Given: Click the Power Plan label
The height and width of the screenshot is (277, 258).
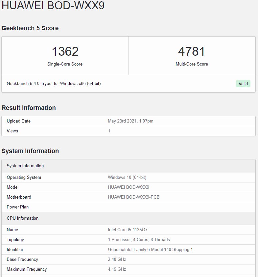Looking at the screenshot, I should (18, 207).
